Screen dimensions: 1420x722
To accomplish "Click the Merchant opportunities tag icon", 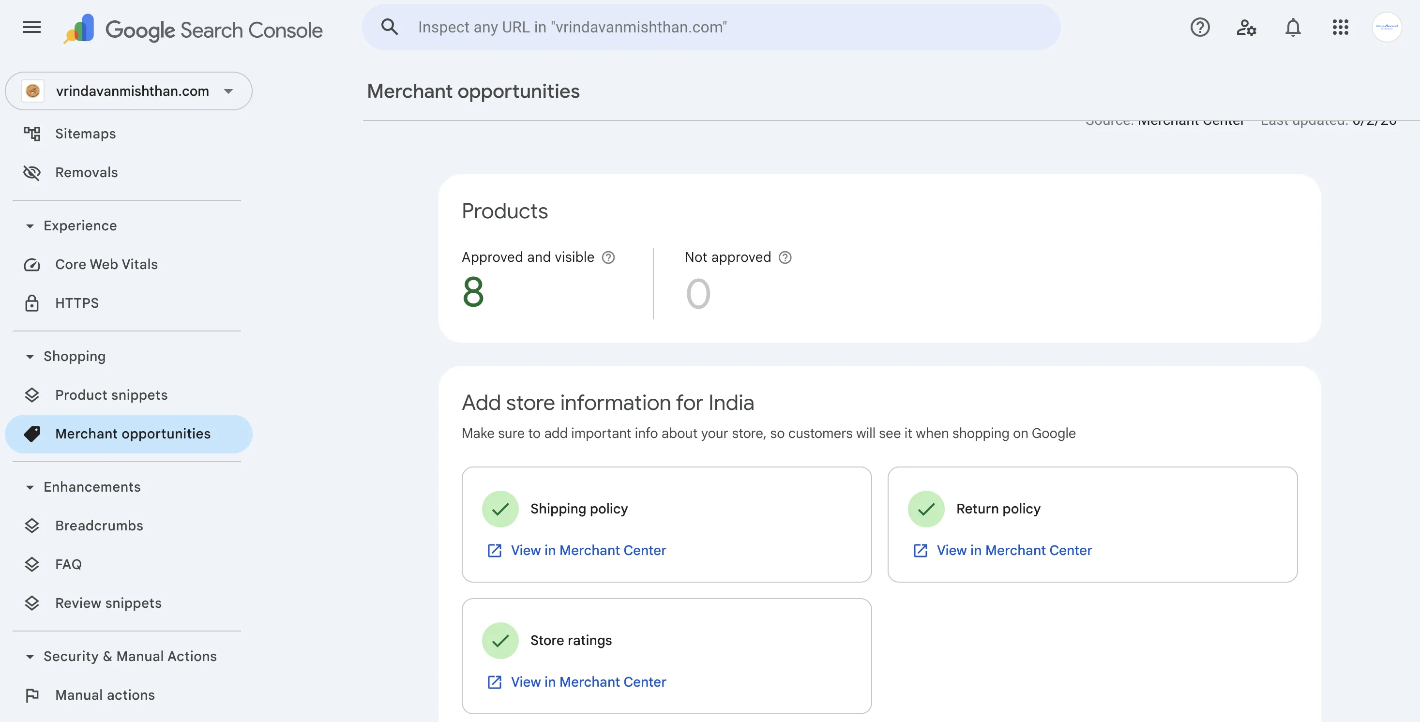I will click(x=32, y=434).
